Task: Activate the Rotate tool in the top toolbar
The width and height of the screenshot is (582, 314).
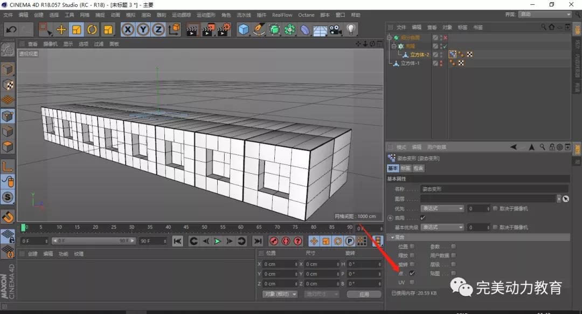Action: [92, 30]
